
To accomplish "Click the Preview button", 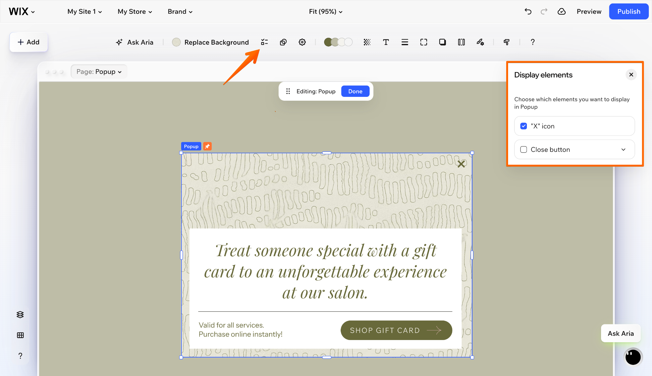I will (589, 11).
